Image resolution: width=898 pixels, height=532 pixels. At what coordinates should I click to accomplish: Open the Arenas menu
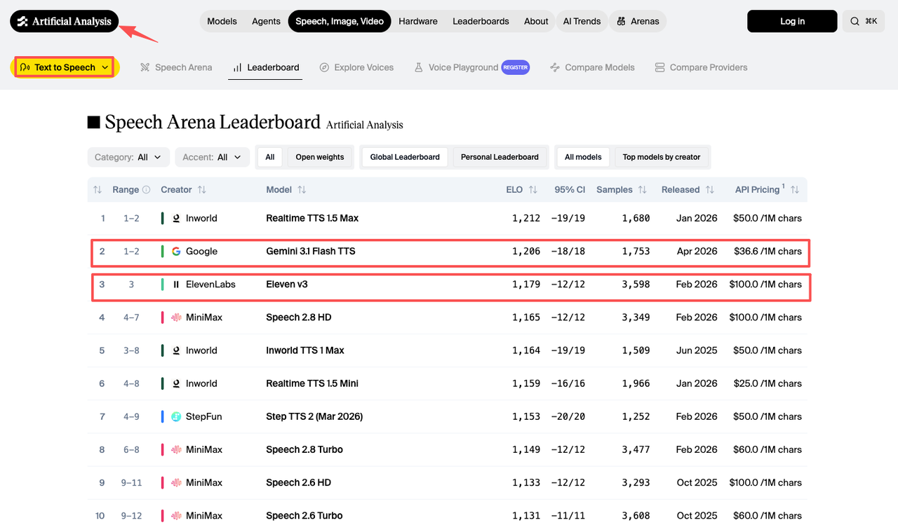(x=638, y=21)
